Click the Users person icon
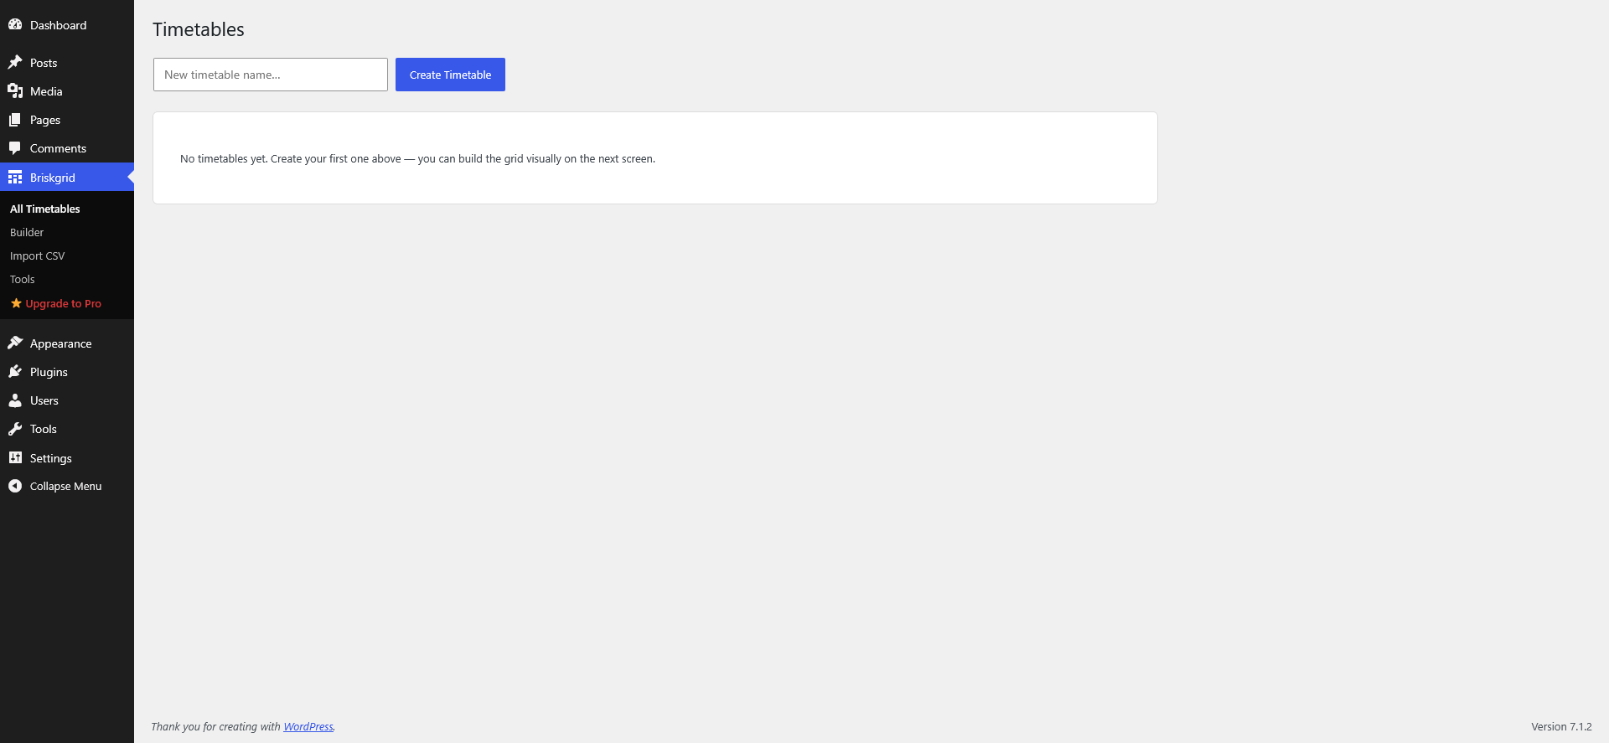Screen dimensions: 1609x743 [x=15, y=400]
